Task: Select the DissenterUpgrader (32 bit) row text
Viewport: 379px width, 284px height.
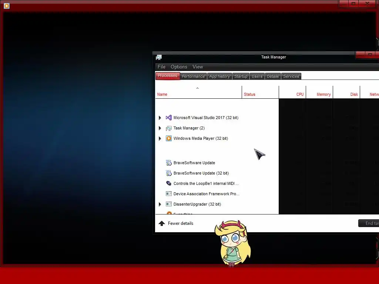Action: pos(197,204)
